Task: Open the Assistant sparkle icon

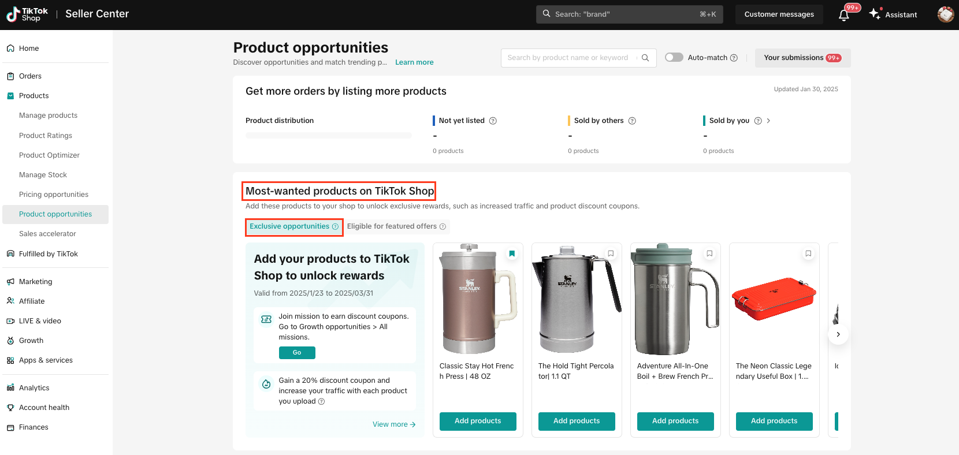Action: point(875,14)
